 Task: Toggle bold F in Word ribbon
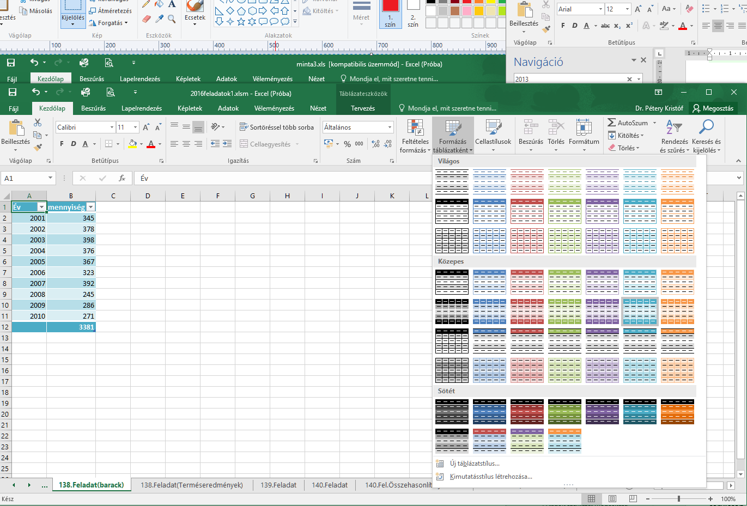pos(562,26)
